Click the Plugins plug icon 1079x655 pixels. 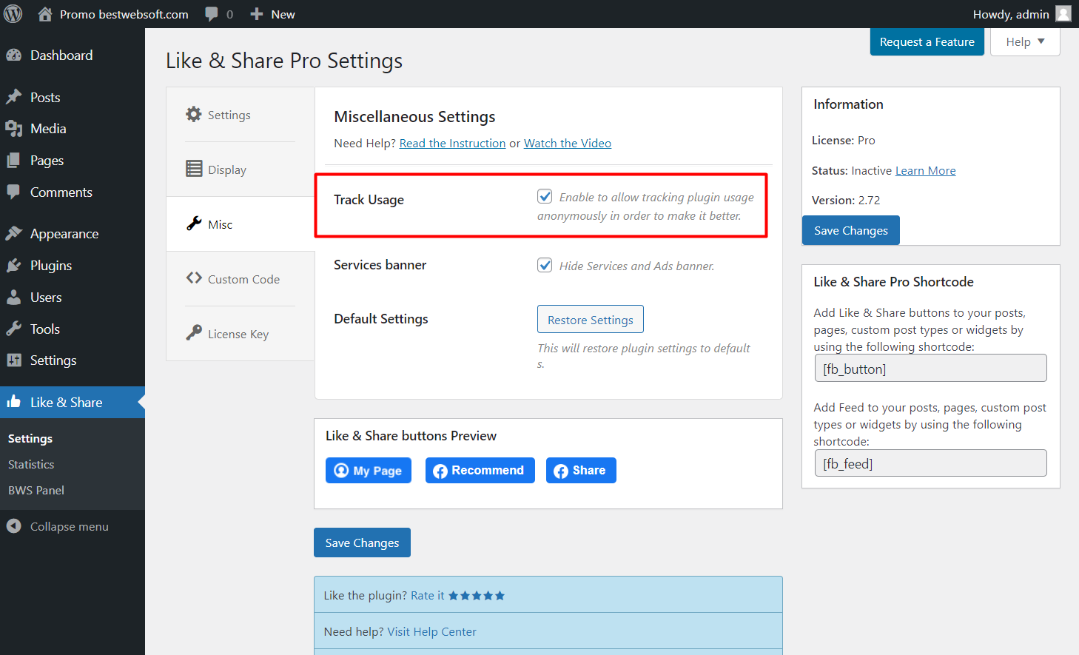13,266
